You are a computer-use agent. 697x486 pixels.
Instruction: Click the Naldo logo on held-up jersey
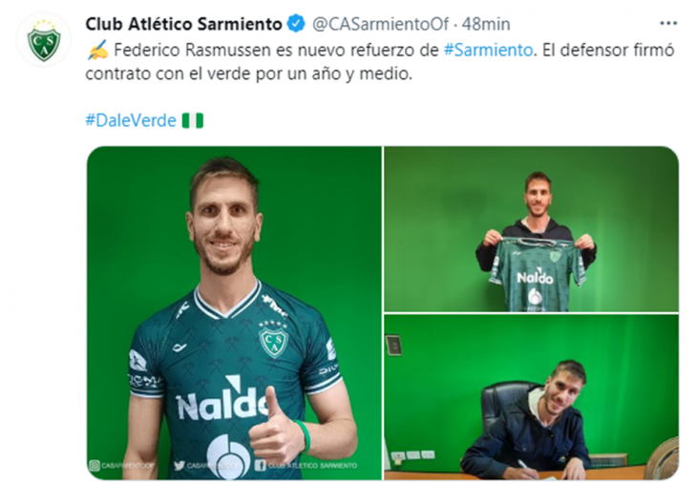pos(535,277)
